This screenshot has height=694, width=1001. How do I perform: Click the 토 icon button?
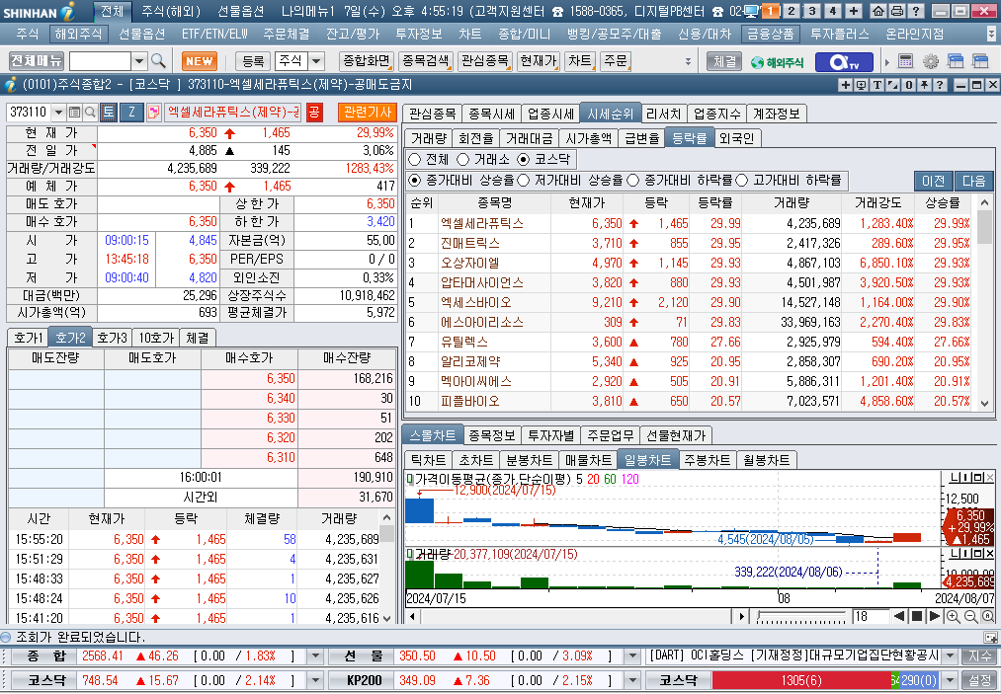click(x=108, y=113)
